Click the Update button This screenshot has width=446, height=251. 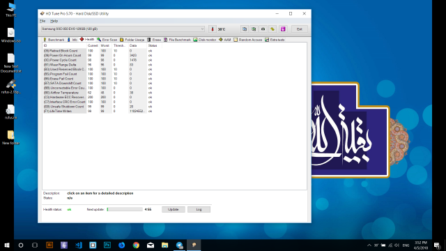174,209
